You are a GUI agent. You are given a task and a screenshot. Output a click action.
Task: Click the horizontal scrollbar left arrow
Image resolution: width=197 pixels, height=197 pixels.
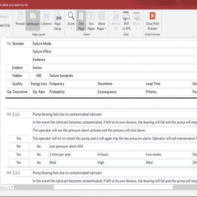pos(12,187)
